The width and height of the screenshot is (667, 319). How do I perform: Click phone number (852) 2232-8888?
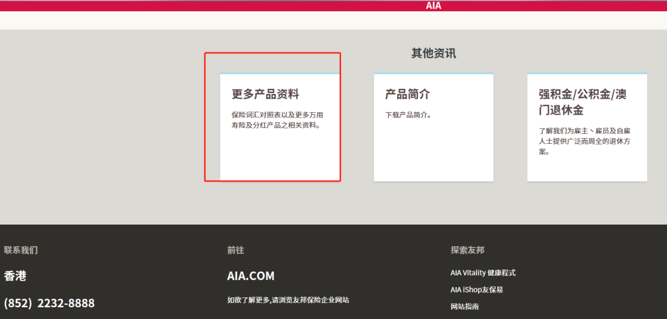(x=49, y=304)
